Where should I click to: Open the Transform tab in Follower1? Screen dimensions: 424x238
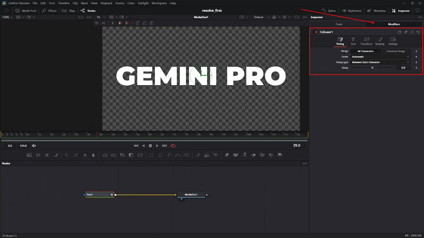click(x=366, y=41)
